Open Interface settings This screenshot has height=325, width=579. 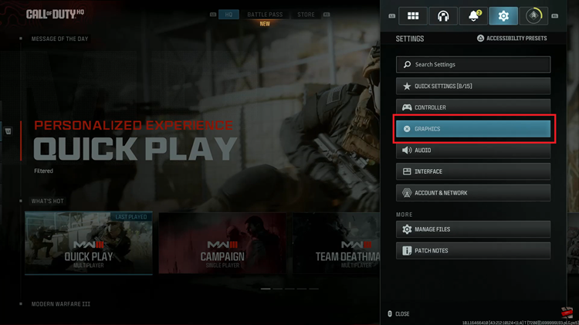pyautogui.click(x=473, y=171)
